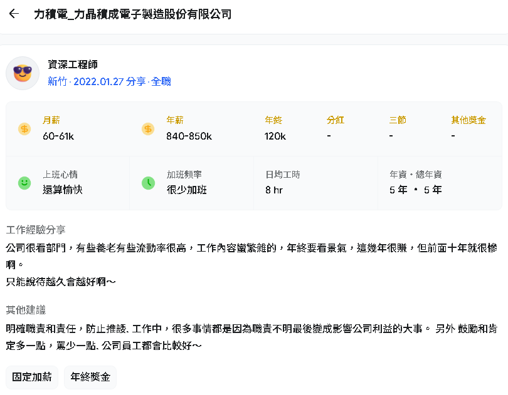Click the 年終 label
The height and width of the screenshot is (395, 508).
click(x=273, y=120)
